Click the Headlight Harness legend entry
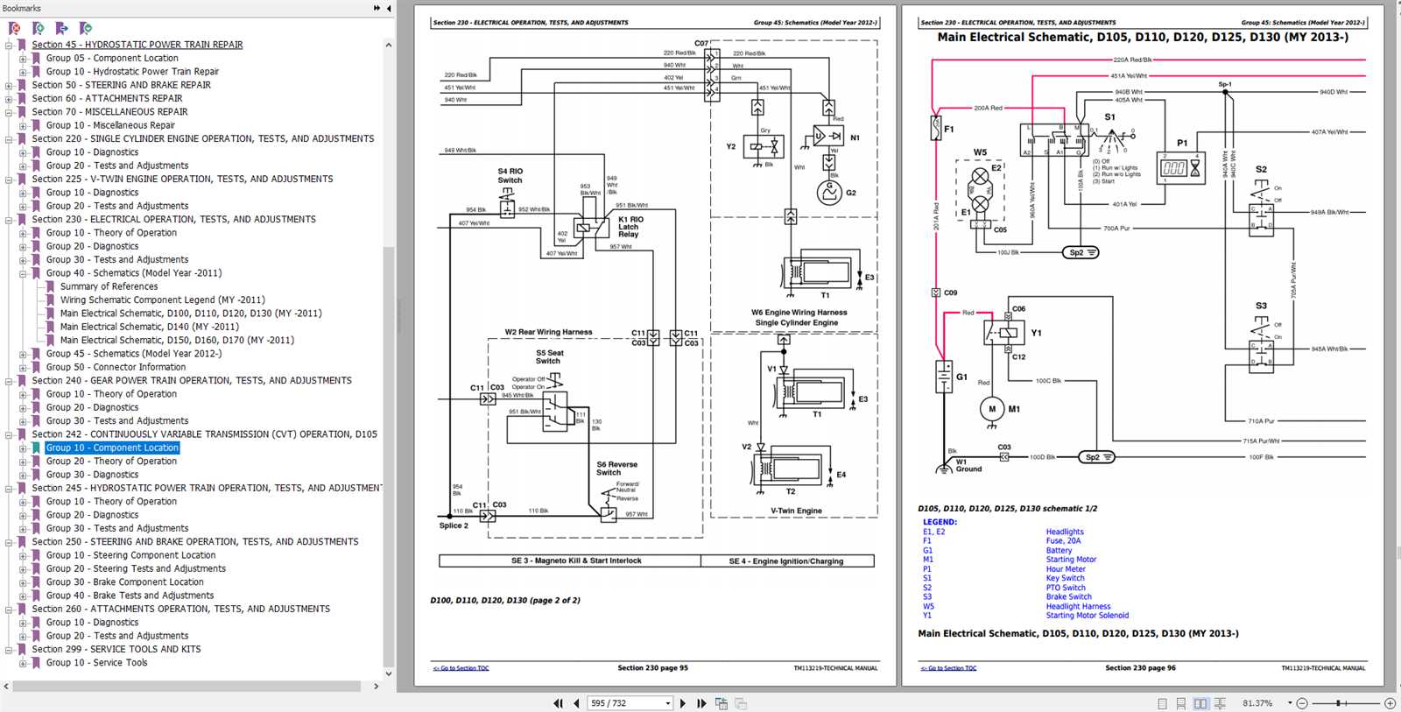Viewport: 1401px width, 712px height. [1078, 606]
